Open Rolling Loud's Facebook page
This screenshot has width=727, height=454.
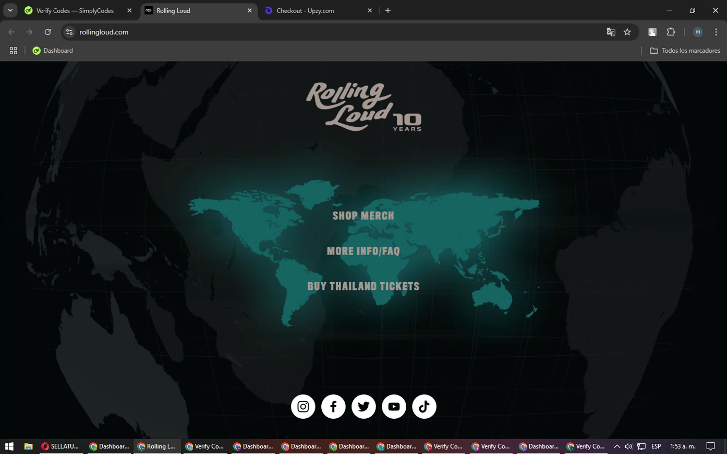[333, 407]
